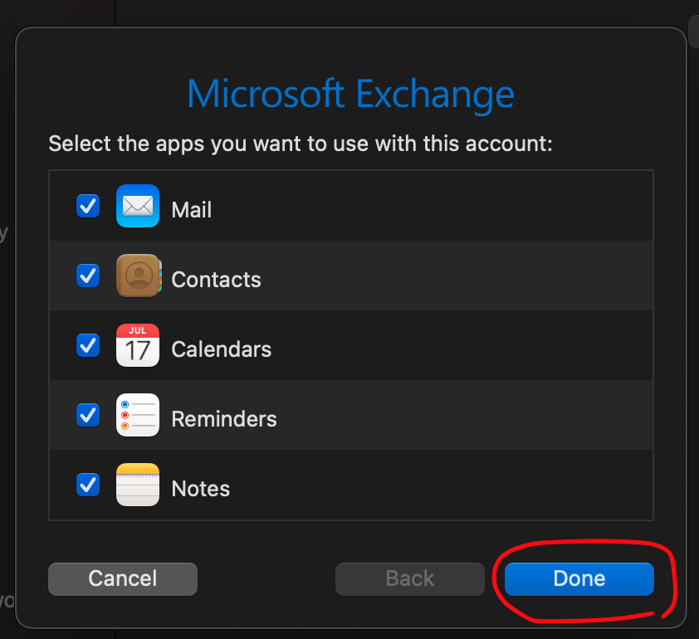Image resolution: width=699 pixels, height=639 pixels.
Task: Click the Notes text label
Action: click(x=200, y=489)
